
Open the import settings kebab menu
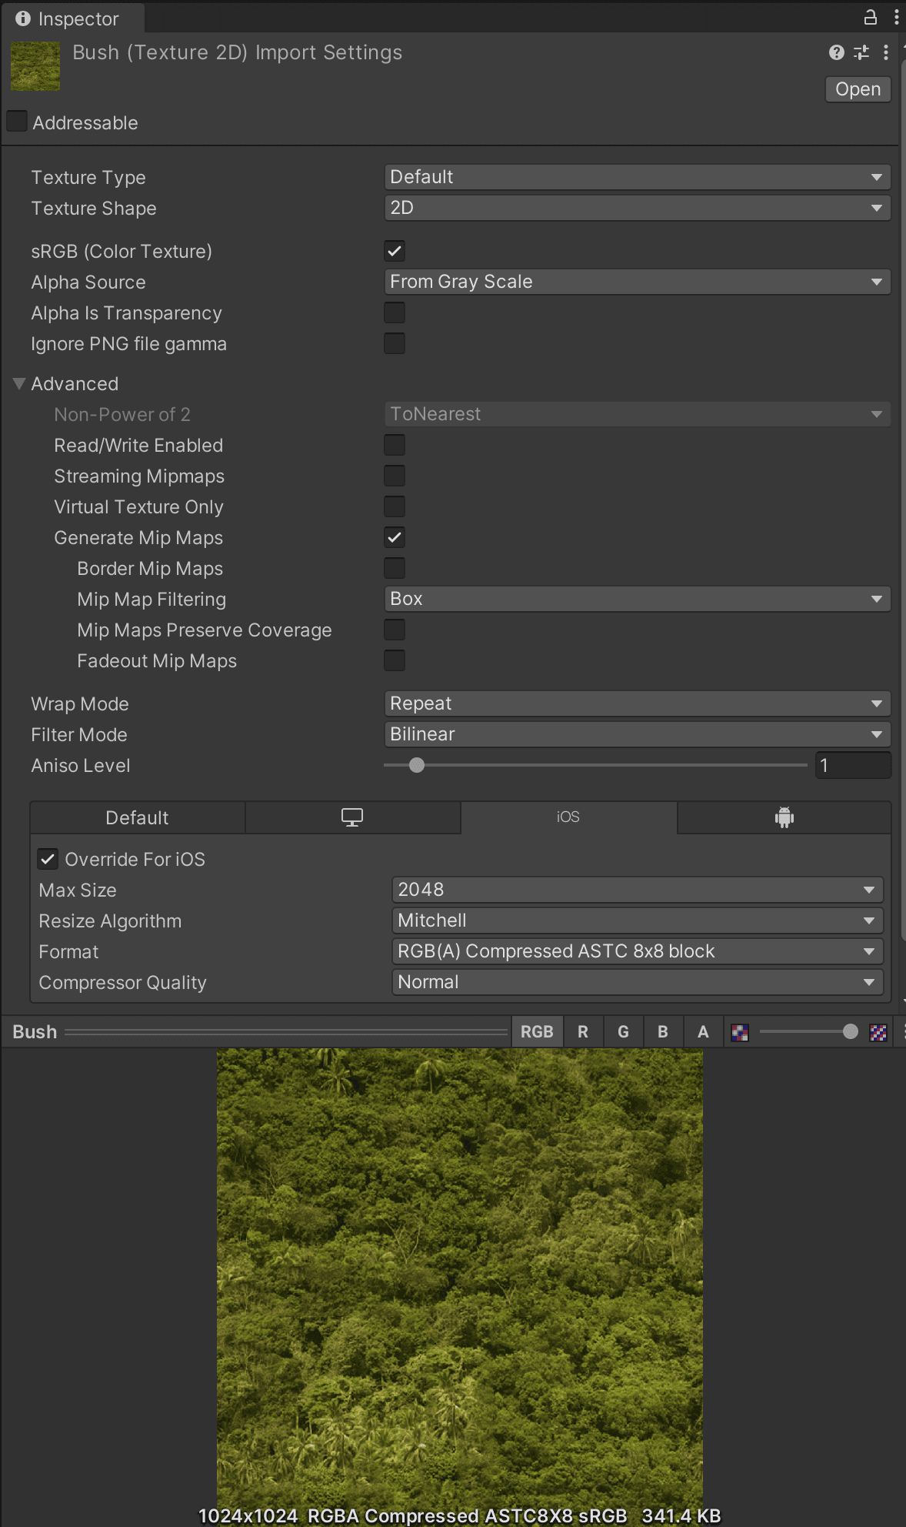(x=886, y=52)
